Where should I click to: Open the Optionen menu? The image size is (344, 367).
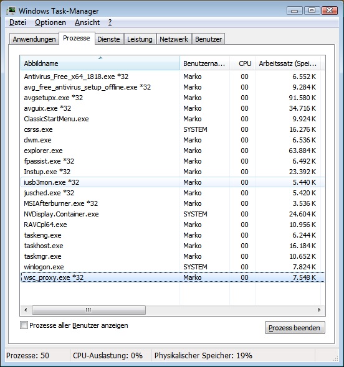coord(50,22)
